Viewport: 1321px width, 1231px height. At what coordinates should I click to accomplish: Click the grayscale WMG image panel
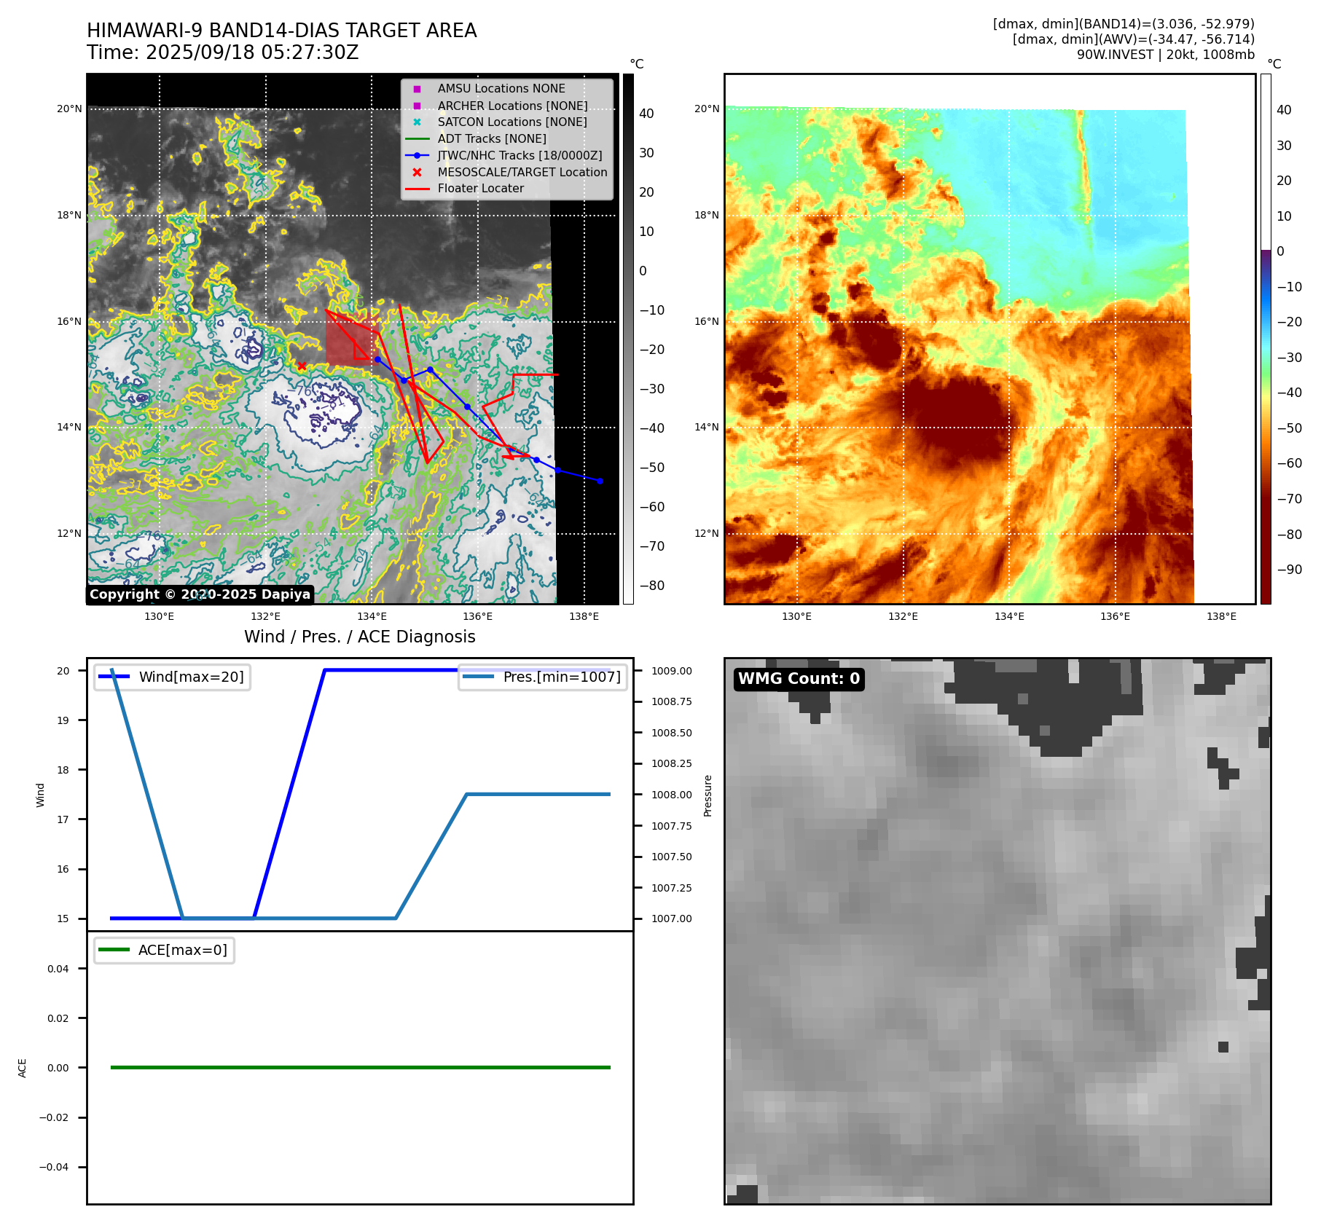[997, 931]
